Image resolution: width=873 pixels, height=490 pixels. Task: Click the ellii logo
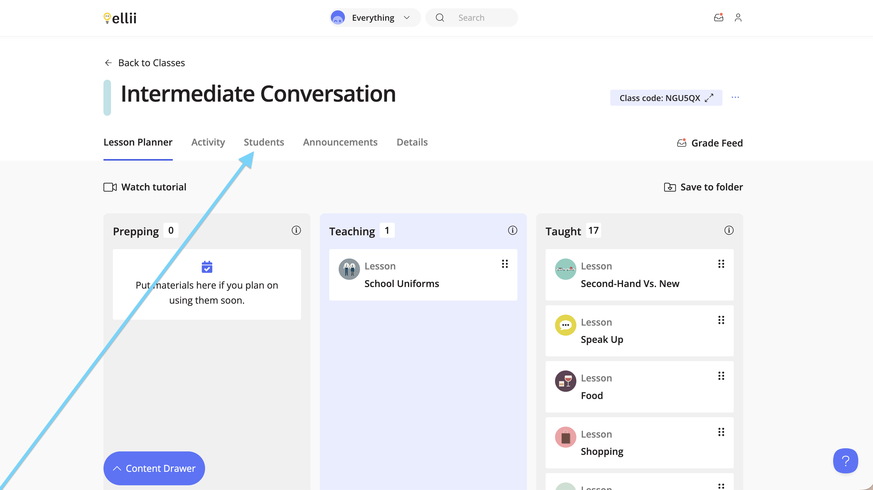coord(120,18)
